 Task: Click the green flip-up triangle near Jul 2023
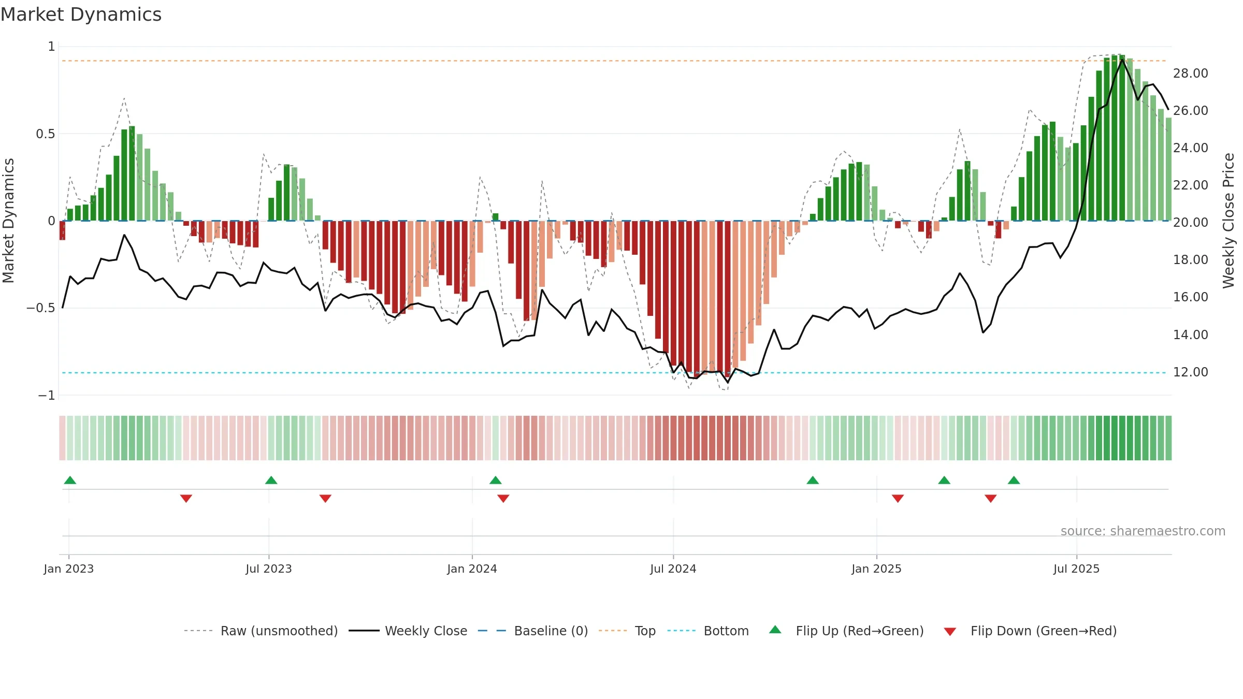click(x=271, y=480)
